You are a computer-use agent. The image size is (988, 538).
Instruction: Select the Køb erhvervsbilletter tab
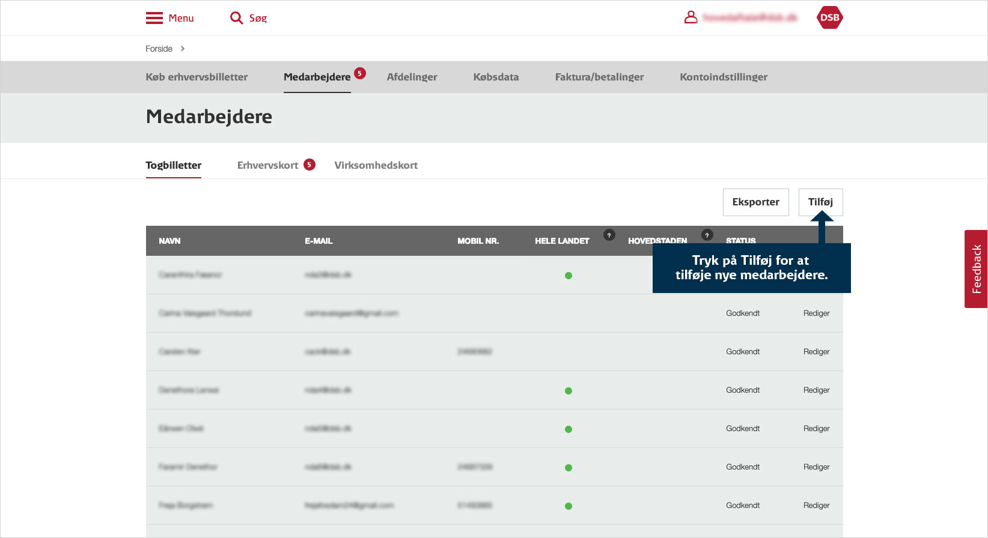coord(197,77)
